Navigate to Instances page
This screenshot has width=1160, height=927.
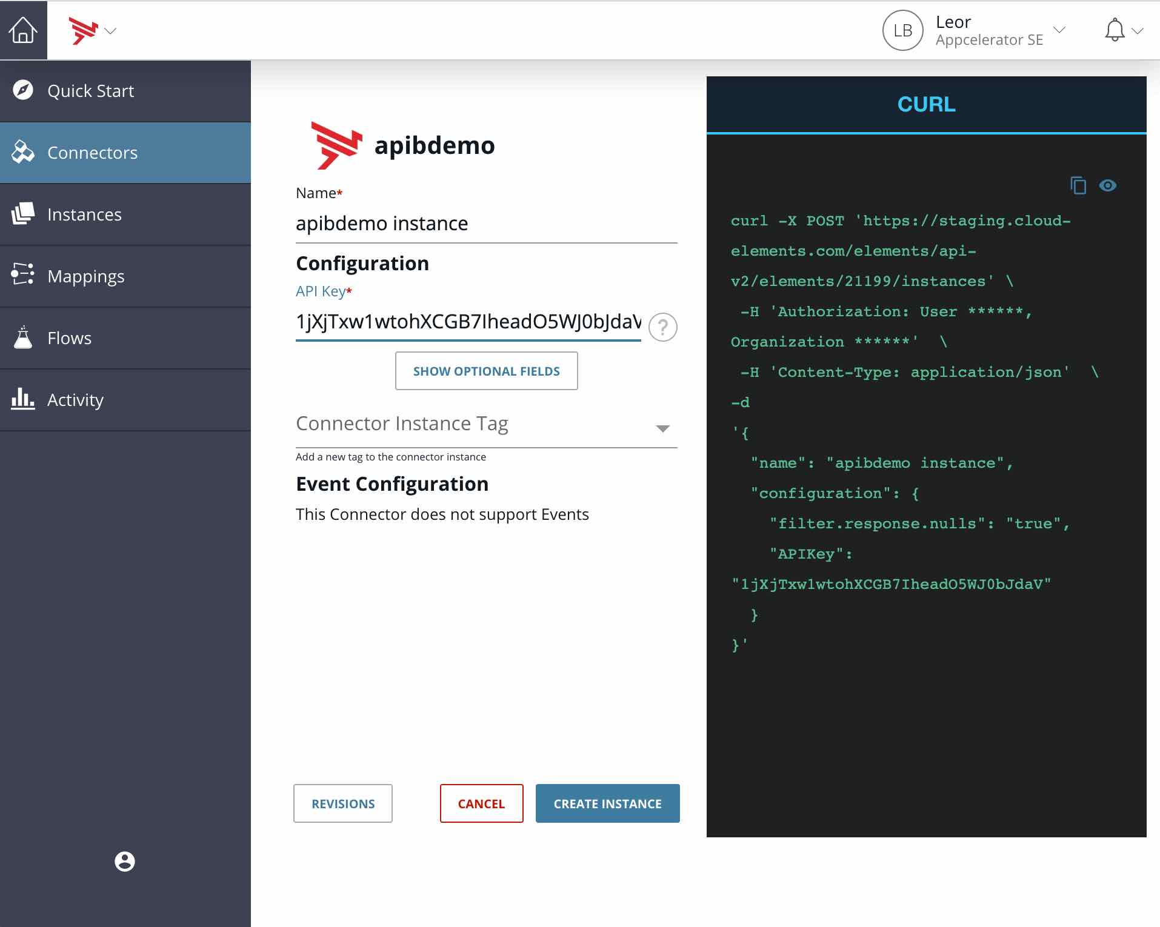pyautogui.click(x=125, y=214)
